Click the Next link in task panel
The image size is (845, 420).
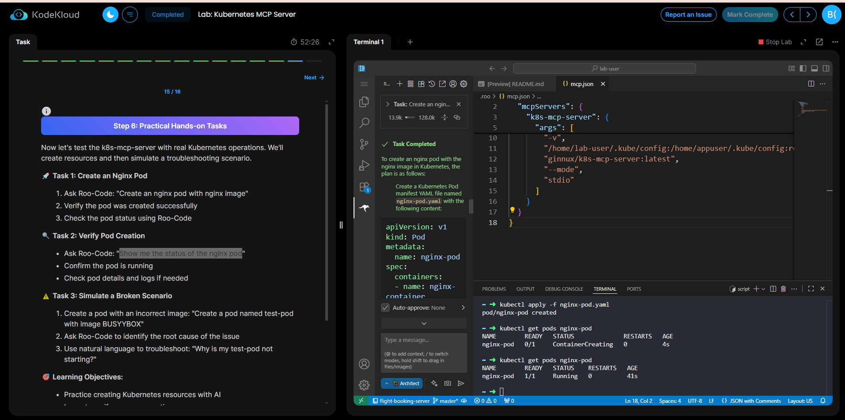pos(314,78)
